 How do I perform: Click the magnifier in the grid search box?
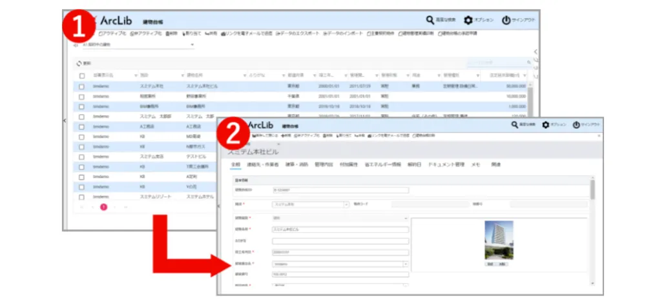point(528,63)
